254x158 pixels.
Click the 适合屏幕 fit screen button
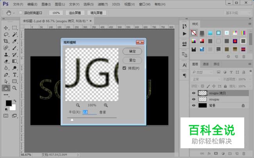pyautogui.click(x=75, y=13)
